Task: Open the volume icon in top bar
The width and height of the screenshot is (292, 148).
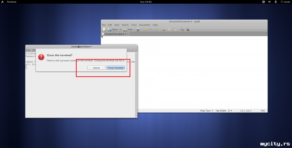Action: click(269, 2)
